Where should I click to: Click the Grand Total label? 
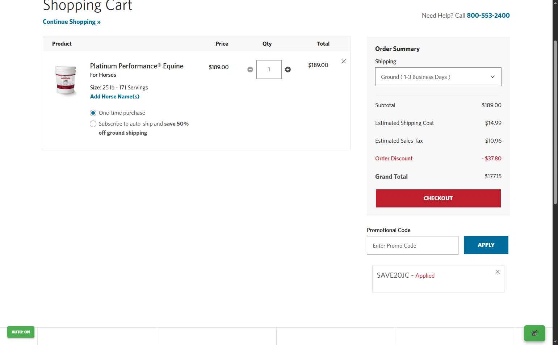pos(391,177)
